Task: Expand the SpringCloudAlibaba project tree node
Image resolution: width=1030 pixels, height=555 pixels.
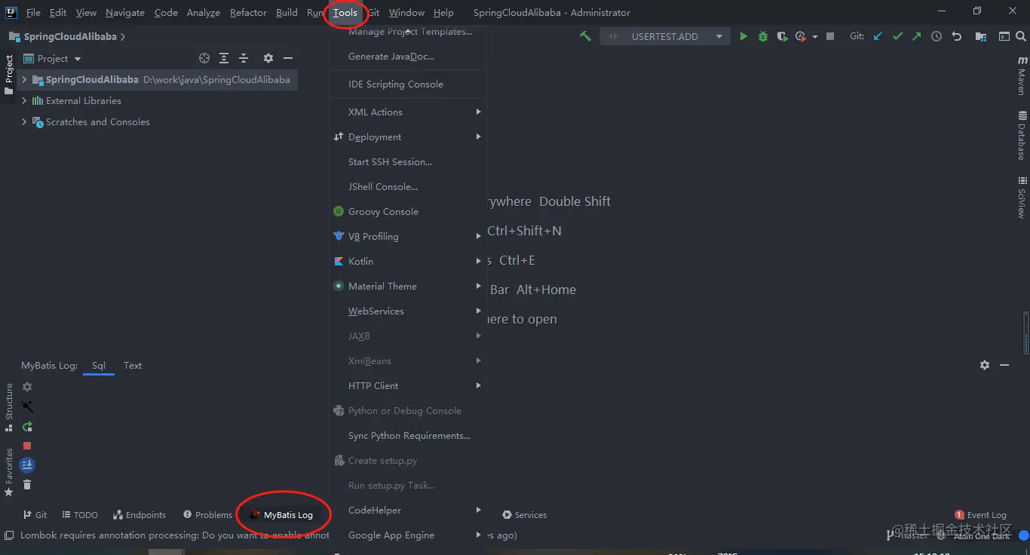Action: point(24,79)
